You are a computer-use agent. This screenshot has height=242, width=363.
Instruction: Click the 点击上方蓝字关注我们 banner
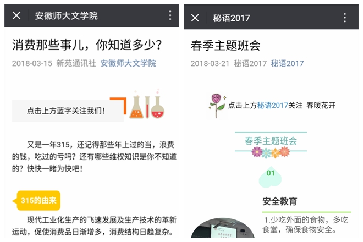[68, 111]
